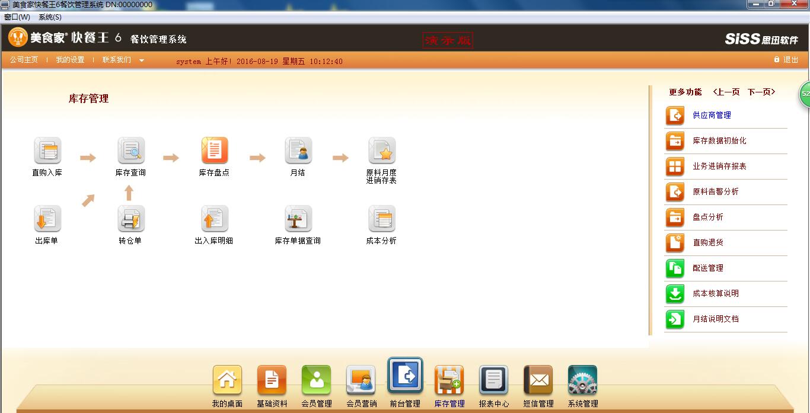The height and width of the screenshot is (413, 810).
Task: Open 短信管理 envelope dock icon
Action: pyautogui.click(x=538, y=380)
